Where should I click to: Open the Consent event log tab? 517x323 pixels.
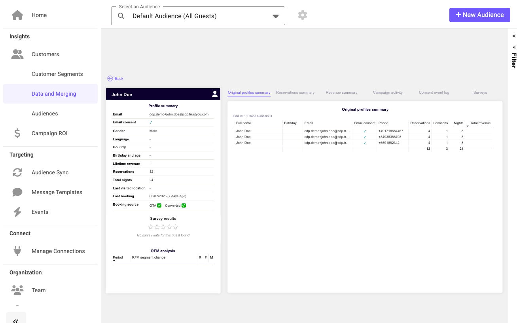pyautogui.click(x=434, y=93)
